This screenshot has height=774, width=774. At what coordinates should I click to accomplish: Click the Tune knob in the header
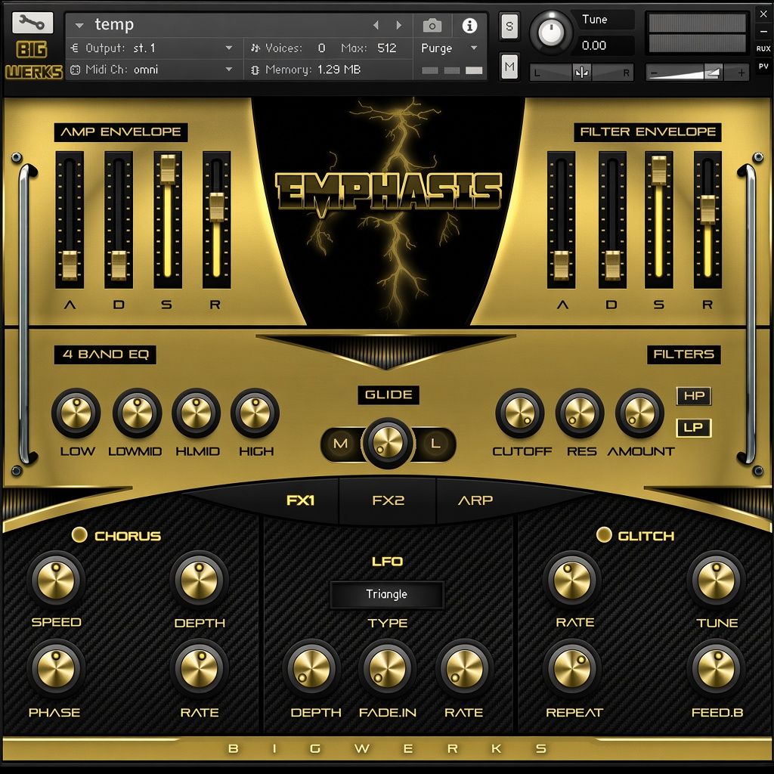[550, 32]
